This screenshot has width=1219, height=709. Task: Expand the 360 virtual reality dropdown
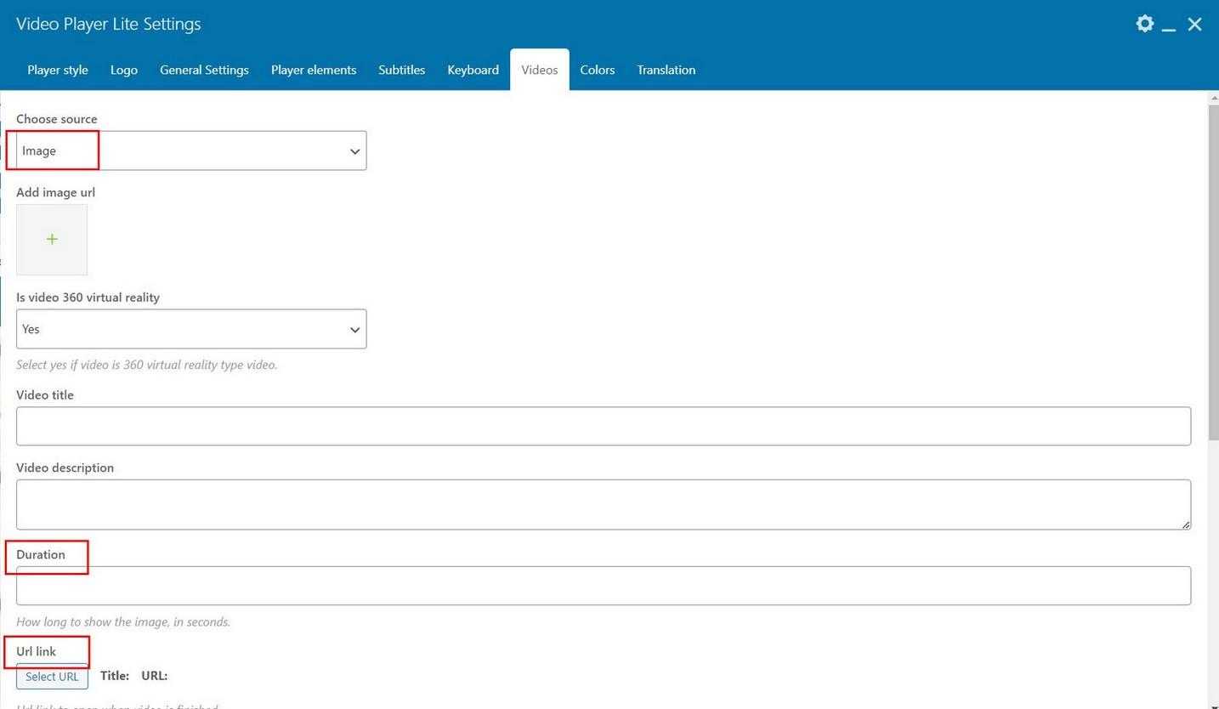click(191, 329)
